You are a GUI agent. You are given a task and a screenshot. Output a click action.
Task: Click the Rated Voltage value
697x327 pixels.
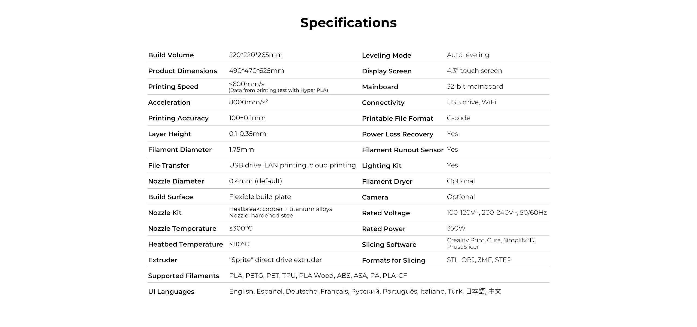[497, 213]
